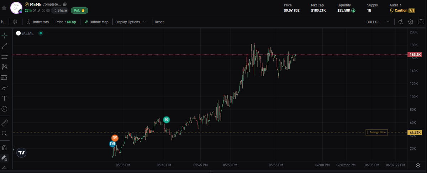The image size is (427, 173).
Task: Open the candlestick chart style menu
Action: click(x=15, y=22)
